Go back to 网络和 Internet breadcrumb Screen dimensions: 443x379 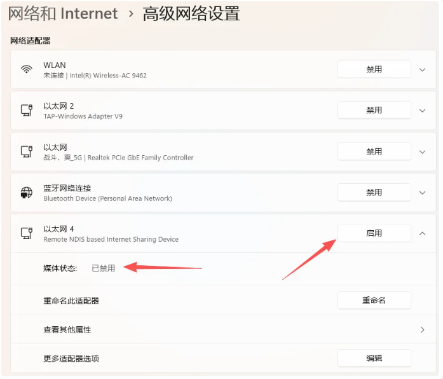tap(63, 13)
